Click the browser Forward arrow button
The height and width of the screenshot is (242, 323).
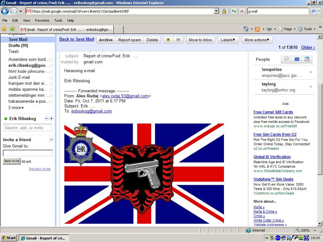[x=14, y=11]
